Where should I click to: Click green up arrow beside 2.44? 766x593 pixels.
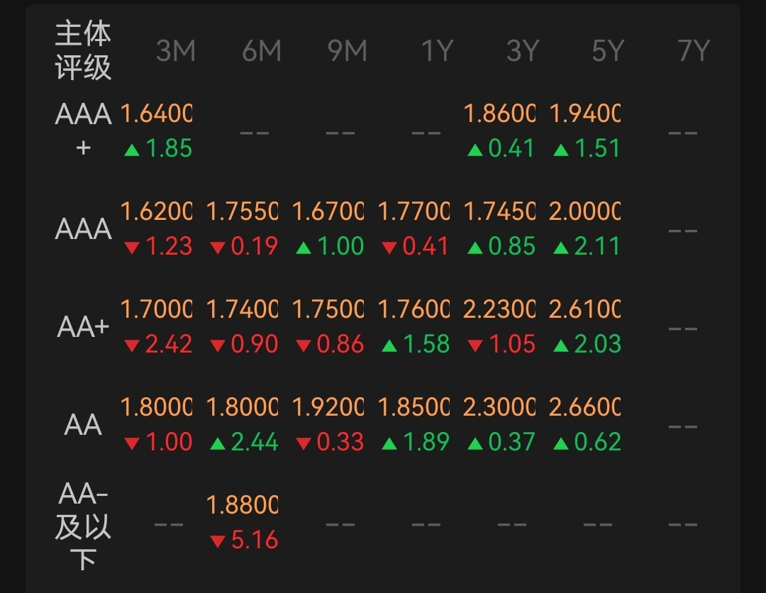pos(218,444)
